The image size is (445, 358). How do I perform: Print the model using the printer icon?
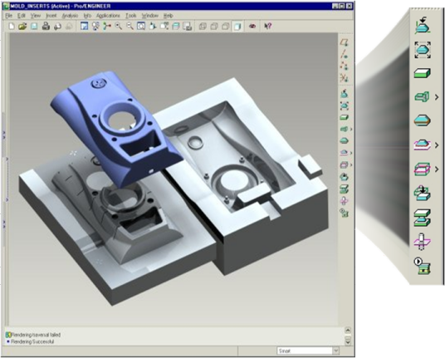(46, 27)
